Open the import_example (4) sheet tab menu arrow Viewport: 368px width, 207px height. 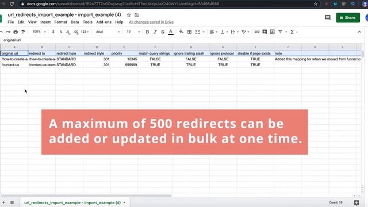coord(124,202)
